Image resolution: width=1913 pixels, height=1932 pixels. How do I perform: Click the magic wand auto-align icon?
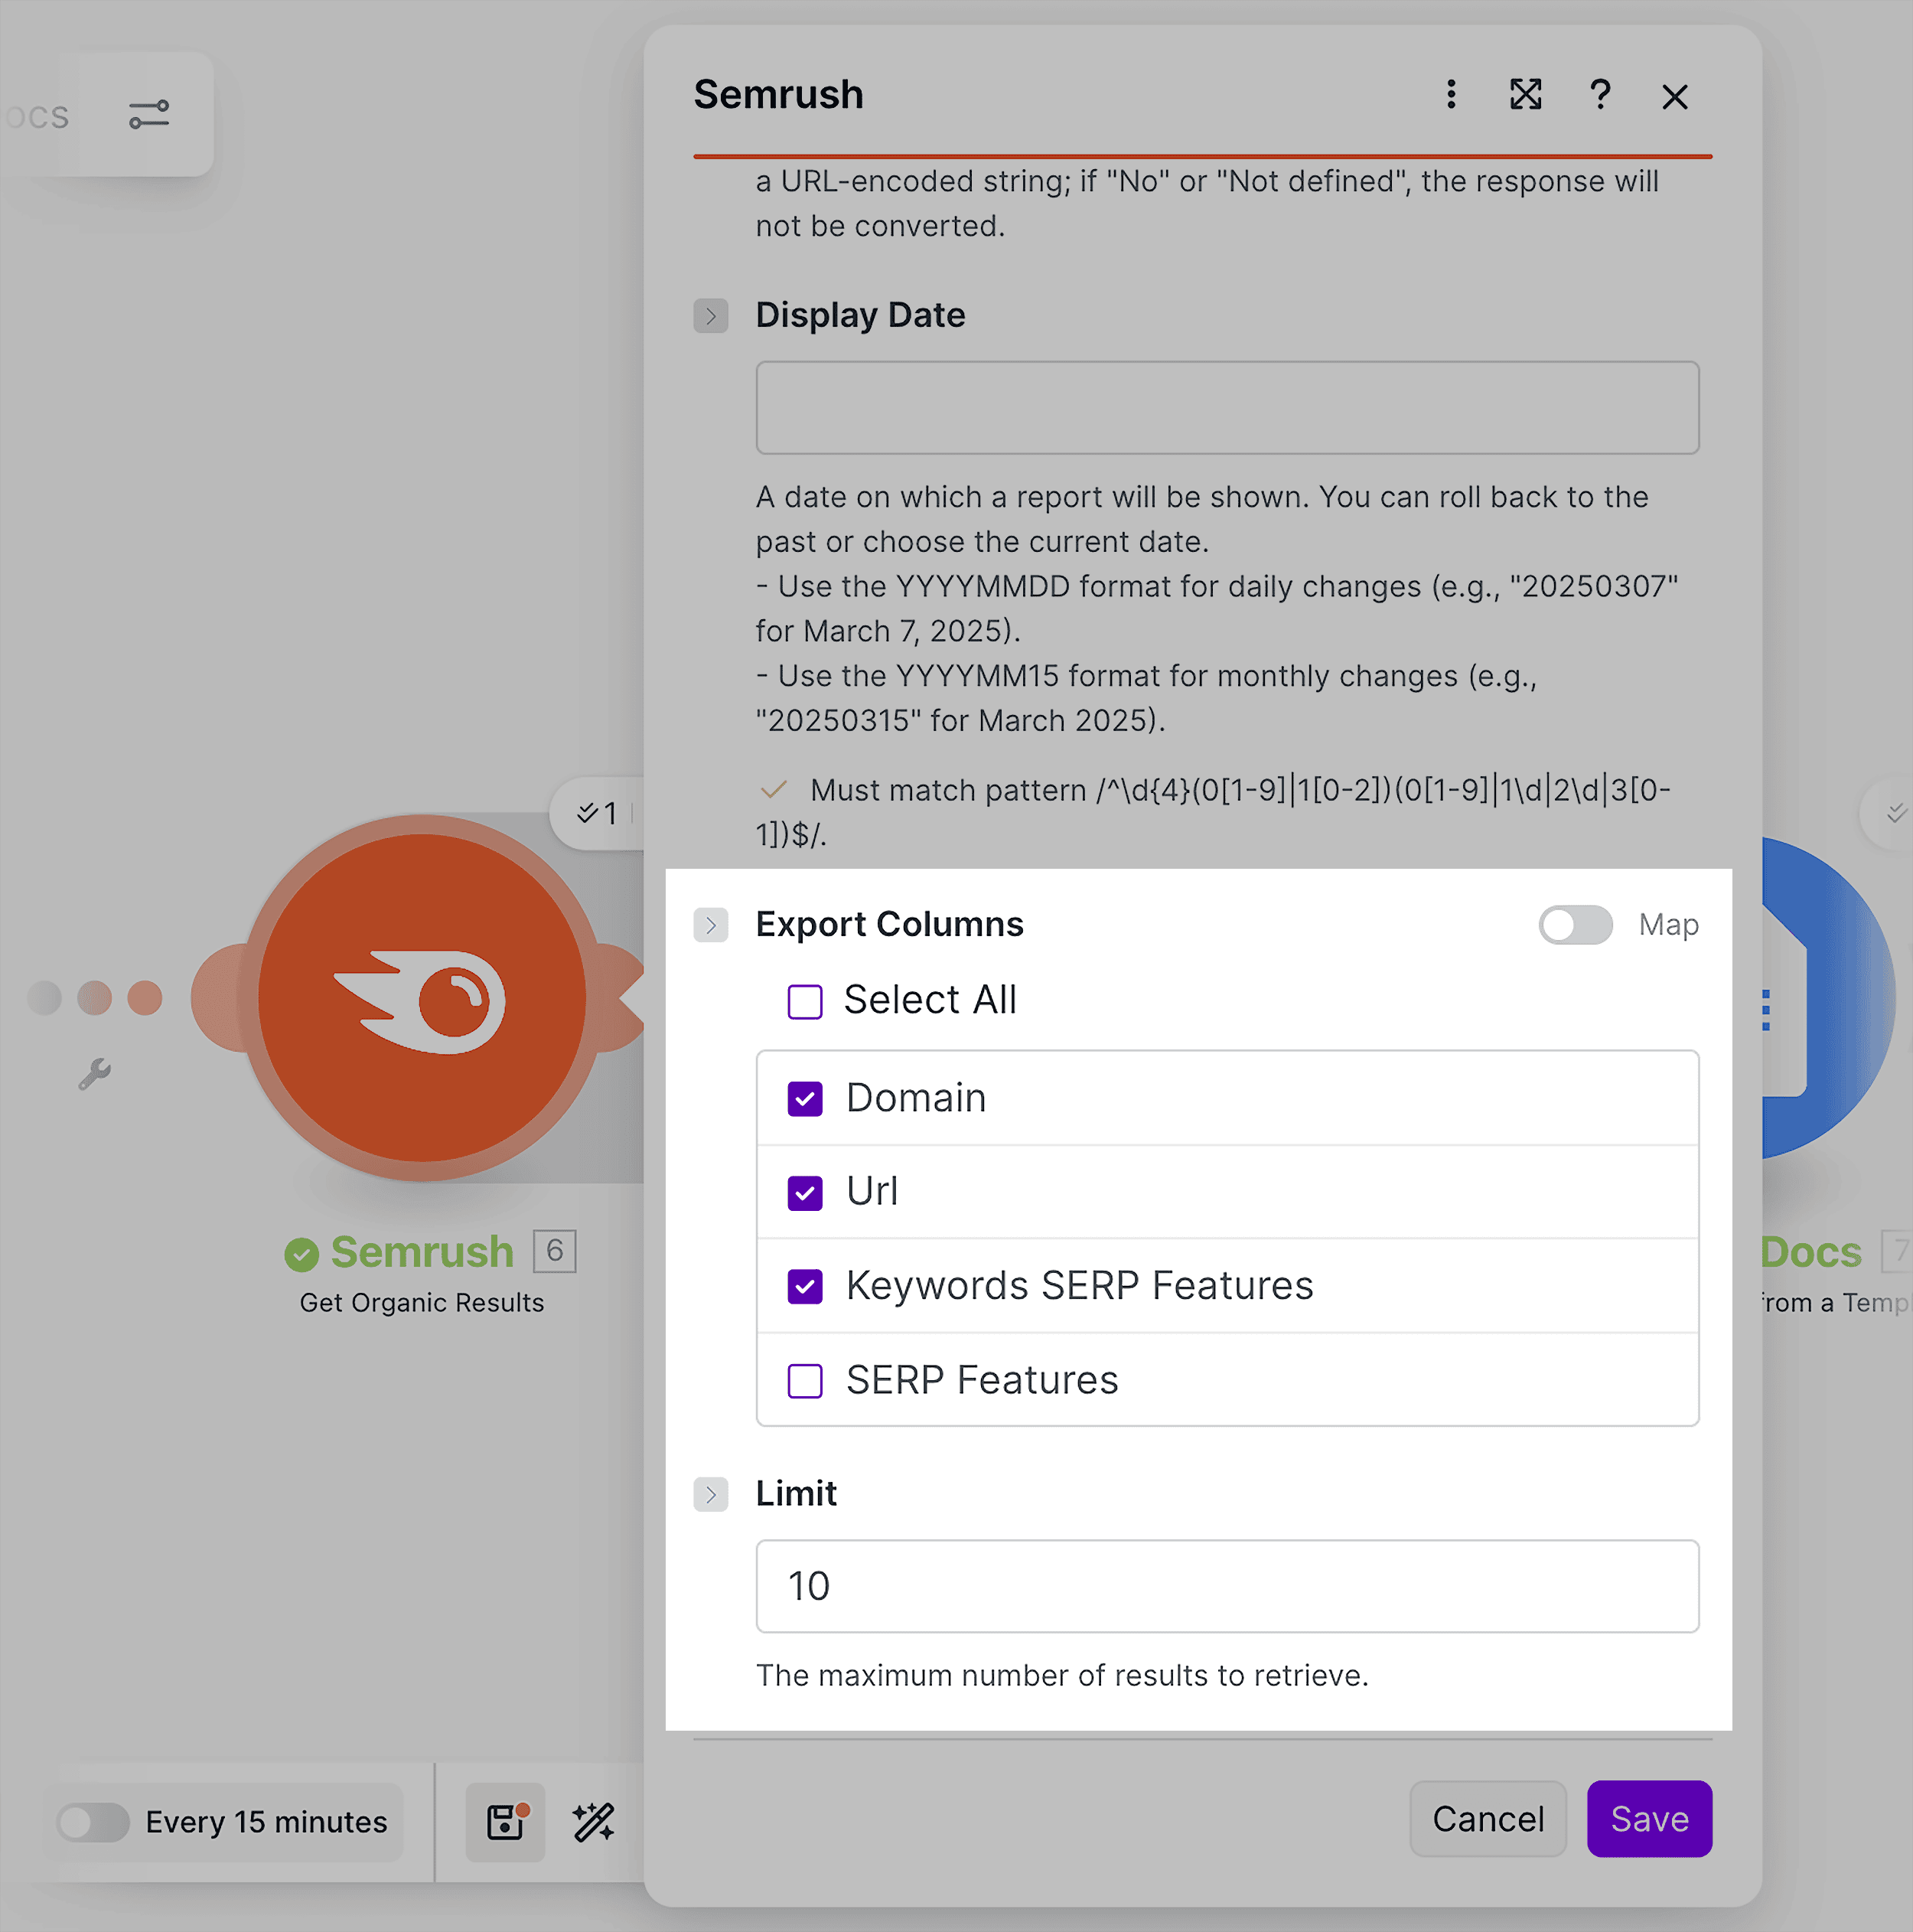594,1822
